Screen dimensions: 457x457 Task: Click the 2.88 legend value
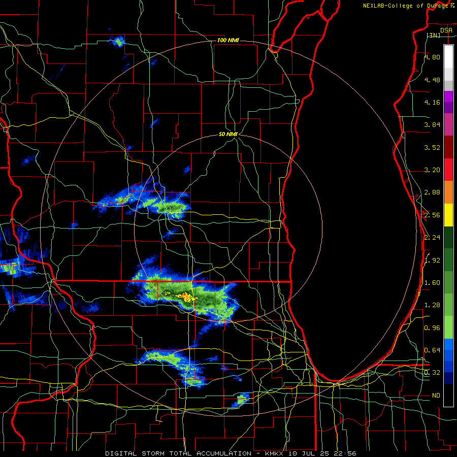coord(432,192)
